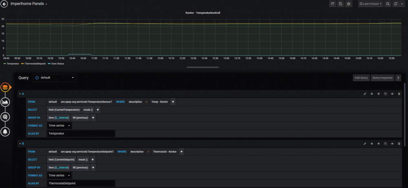The width and height of the screenshot is (408, 188).
Task: Save the dashboard with the floppy icon
Action: coord(340,4)
